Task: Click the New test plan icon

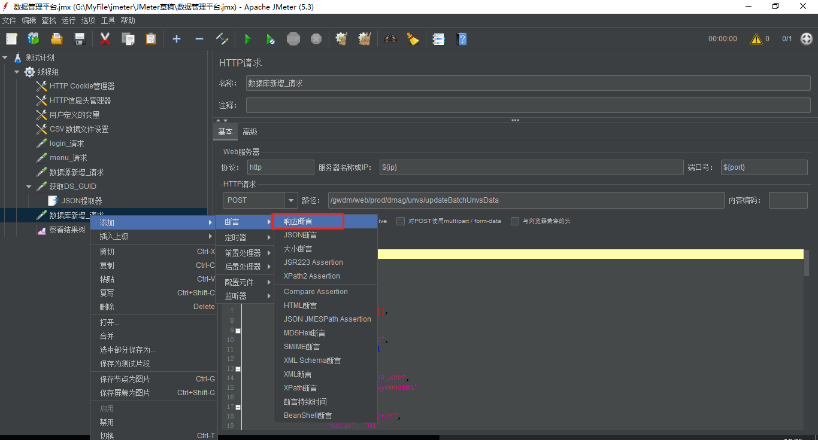Action: (11, 39)
